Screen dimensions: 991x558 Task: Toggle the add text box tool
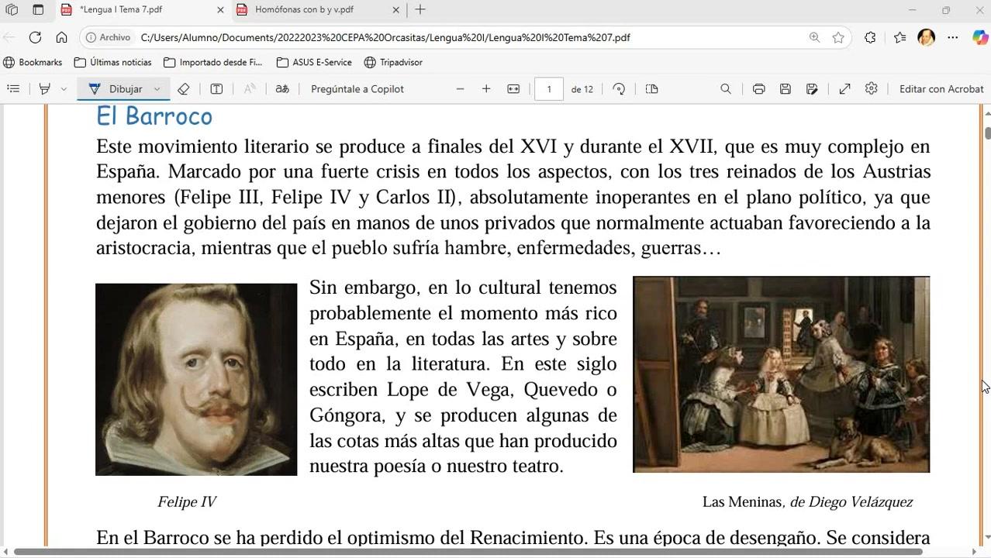pyautogui.click(x=216, y=89)
